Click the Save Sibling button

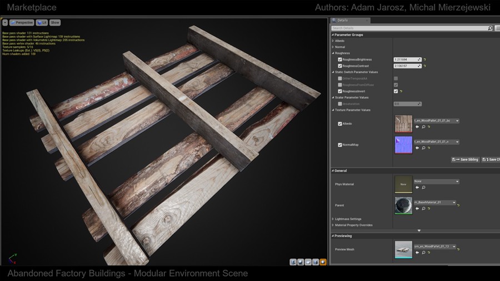pos(465,159)
